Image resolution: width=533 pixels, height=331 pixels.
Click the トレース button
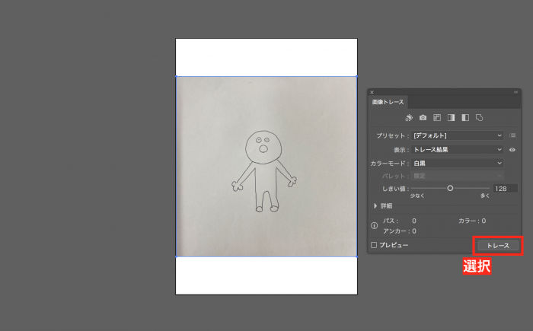click(498, 246)
